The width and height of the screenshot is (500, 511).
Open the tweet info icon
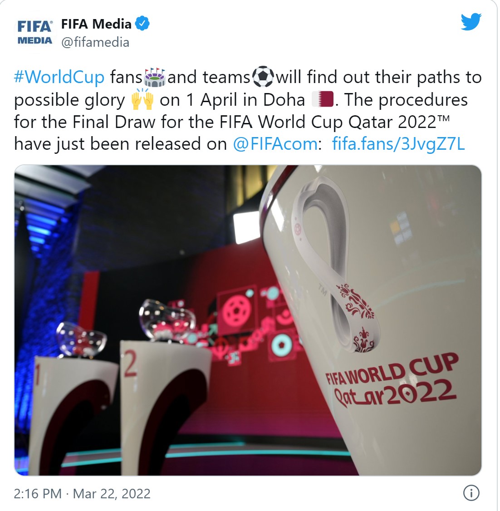pos(471,493)
